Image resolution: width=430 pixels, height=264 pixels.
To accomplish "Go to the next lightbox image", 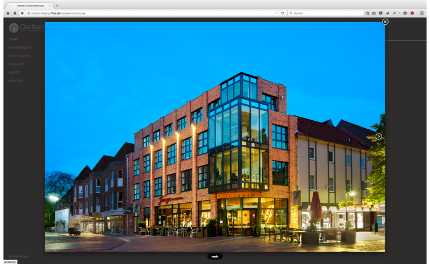I will (378, 136).
